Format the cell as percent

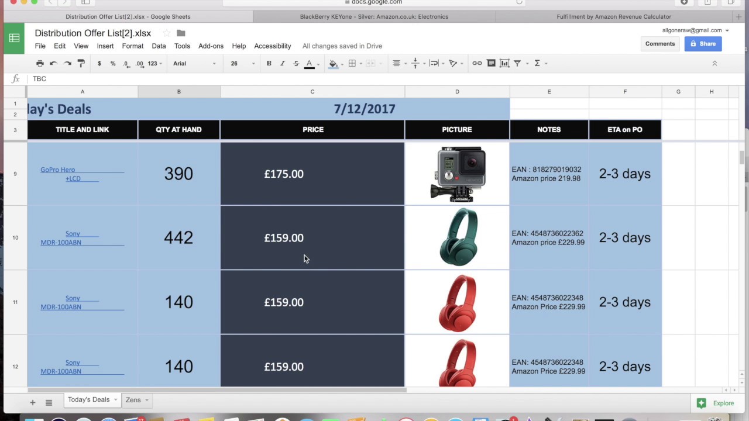(x=113, y=63)
